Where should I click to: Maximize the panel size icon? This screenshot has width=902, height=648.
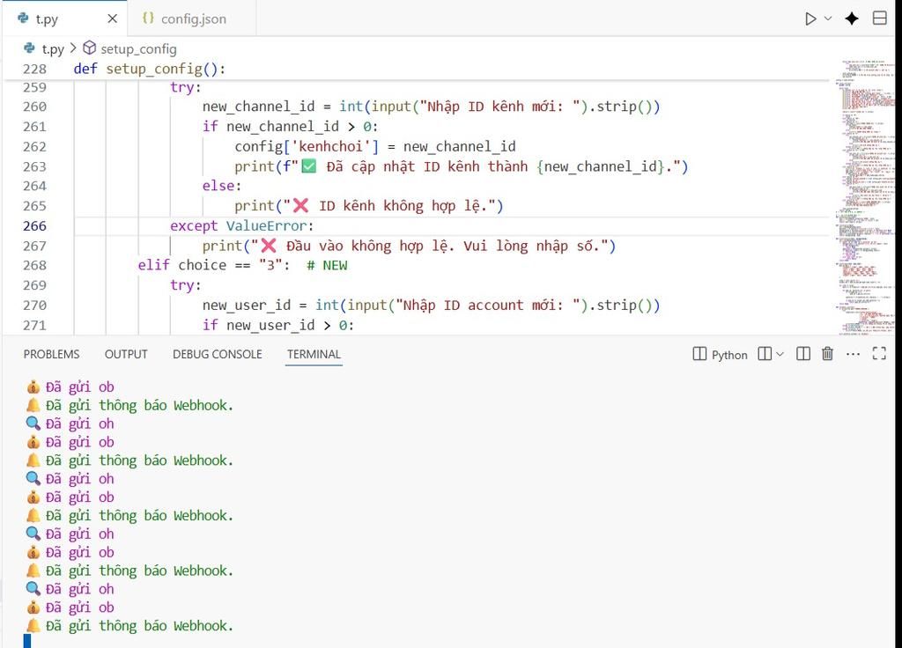tap(879, 354)
